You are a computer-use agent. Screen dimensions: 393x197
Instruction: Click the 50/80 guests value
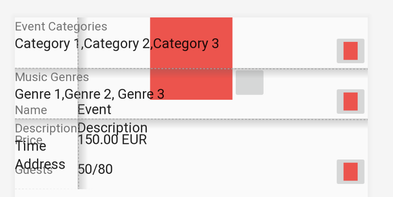click(95, 169)
